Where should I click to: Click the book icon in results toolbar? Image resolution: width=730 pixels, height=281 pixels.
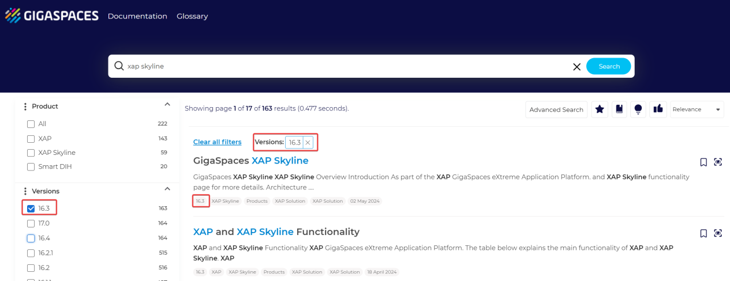(619, 109)
